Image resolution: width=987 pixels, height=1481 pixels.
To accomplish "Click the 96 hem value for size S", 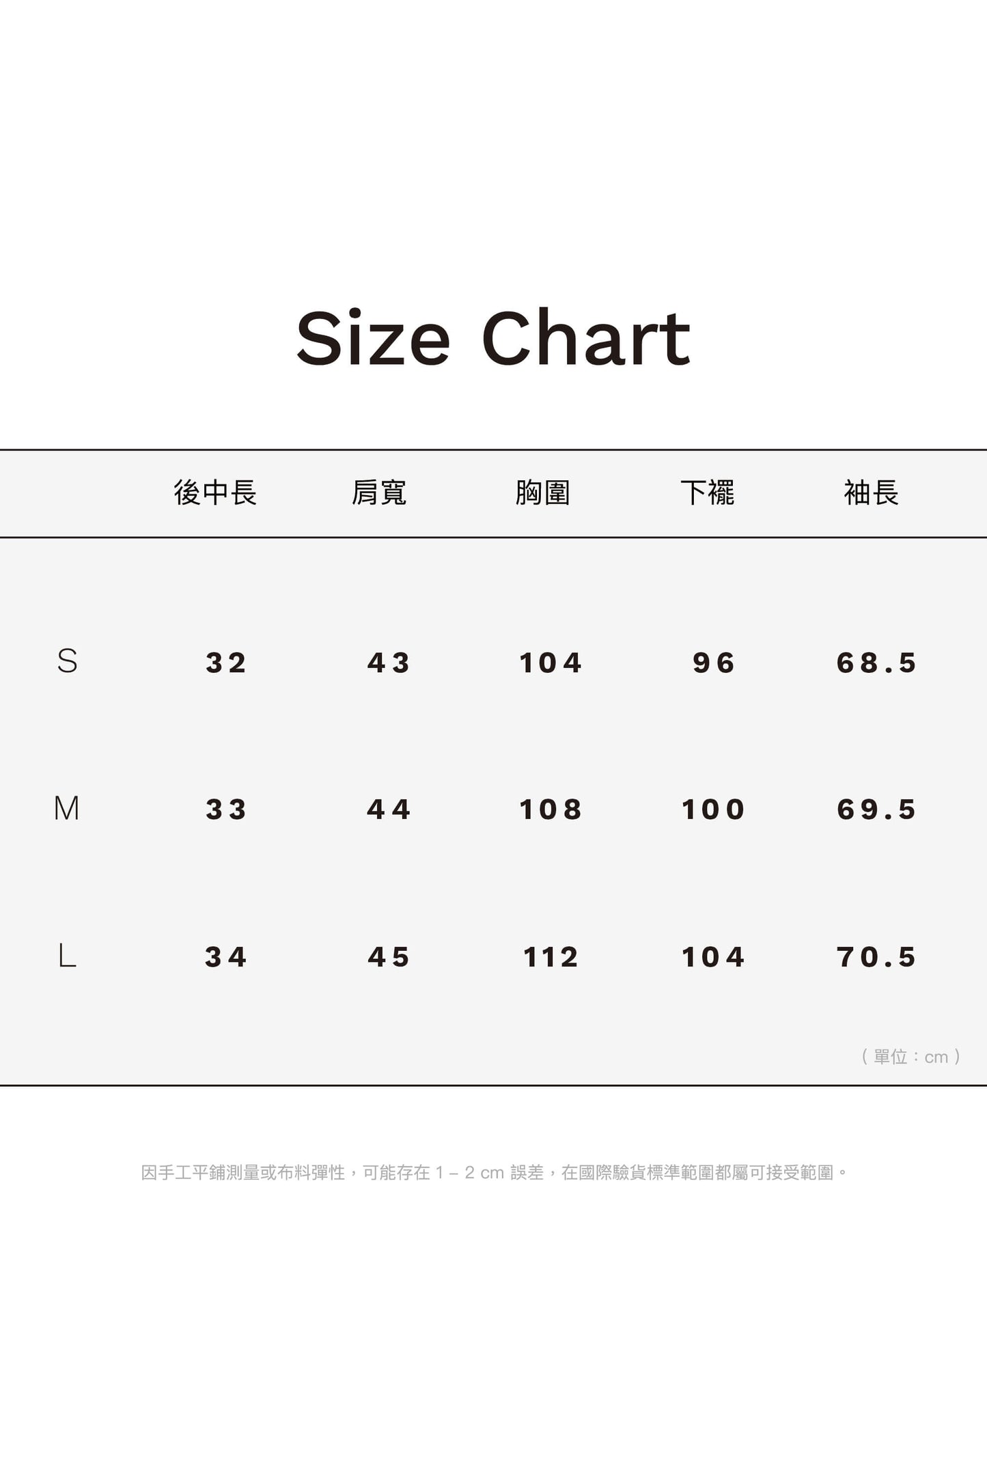I will (x=714, y=663).
